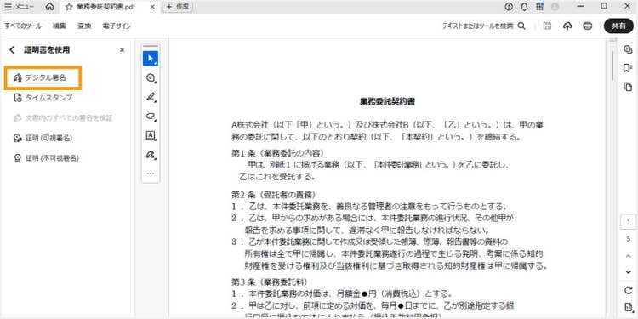Choose the comment bubble tool
The image size is (638, 319).
[x=151, y=78]
